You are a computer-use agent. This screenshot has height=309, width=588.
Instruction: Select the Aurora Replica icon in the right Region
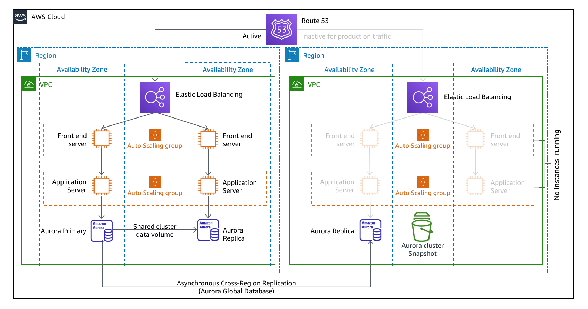(x=370, y=230)
